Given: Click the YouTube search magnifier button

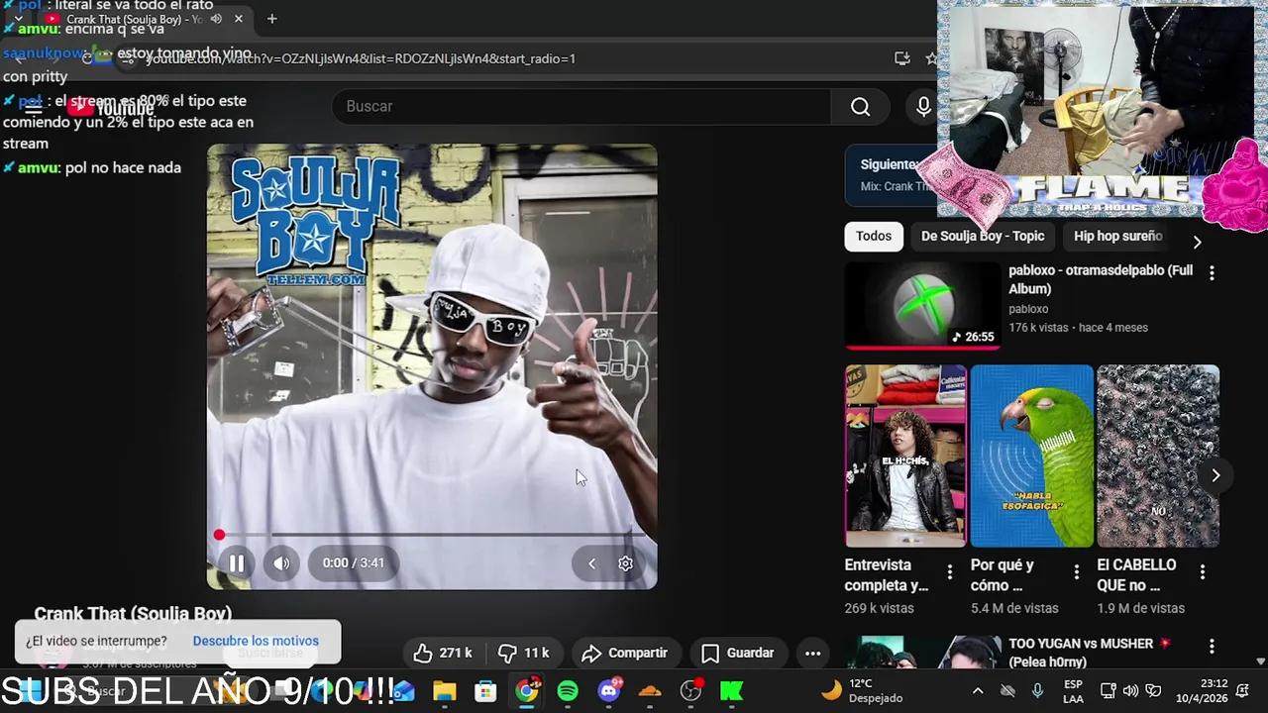Looking at the screenshot, I should [860, 106].
